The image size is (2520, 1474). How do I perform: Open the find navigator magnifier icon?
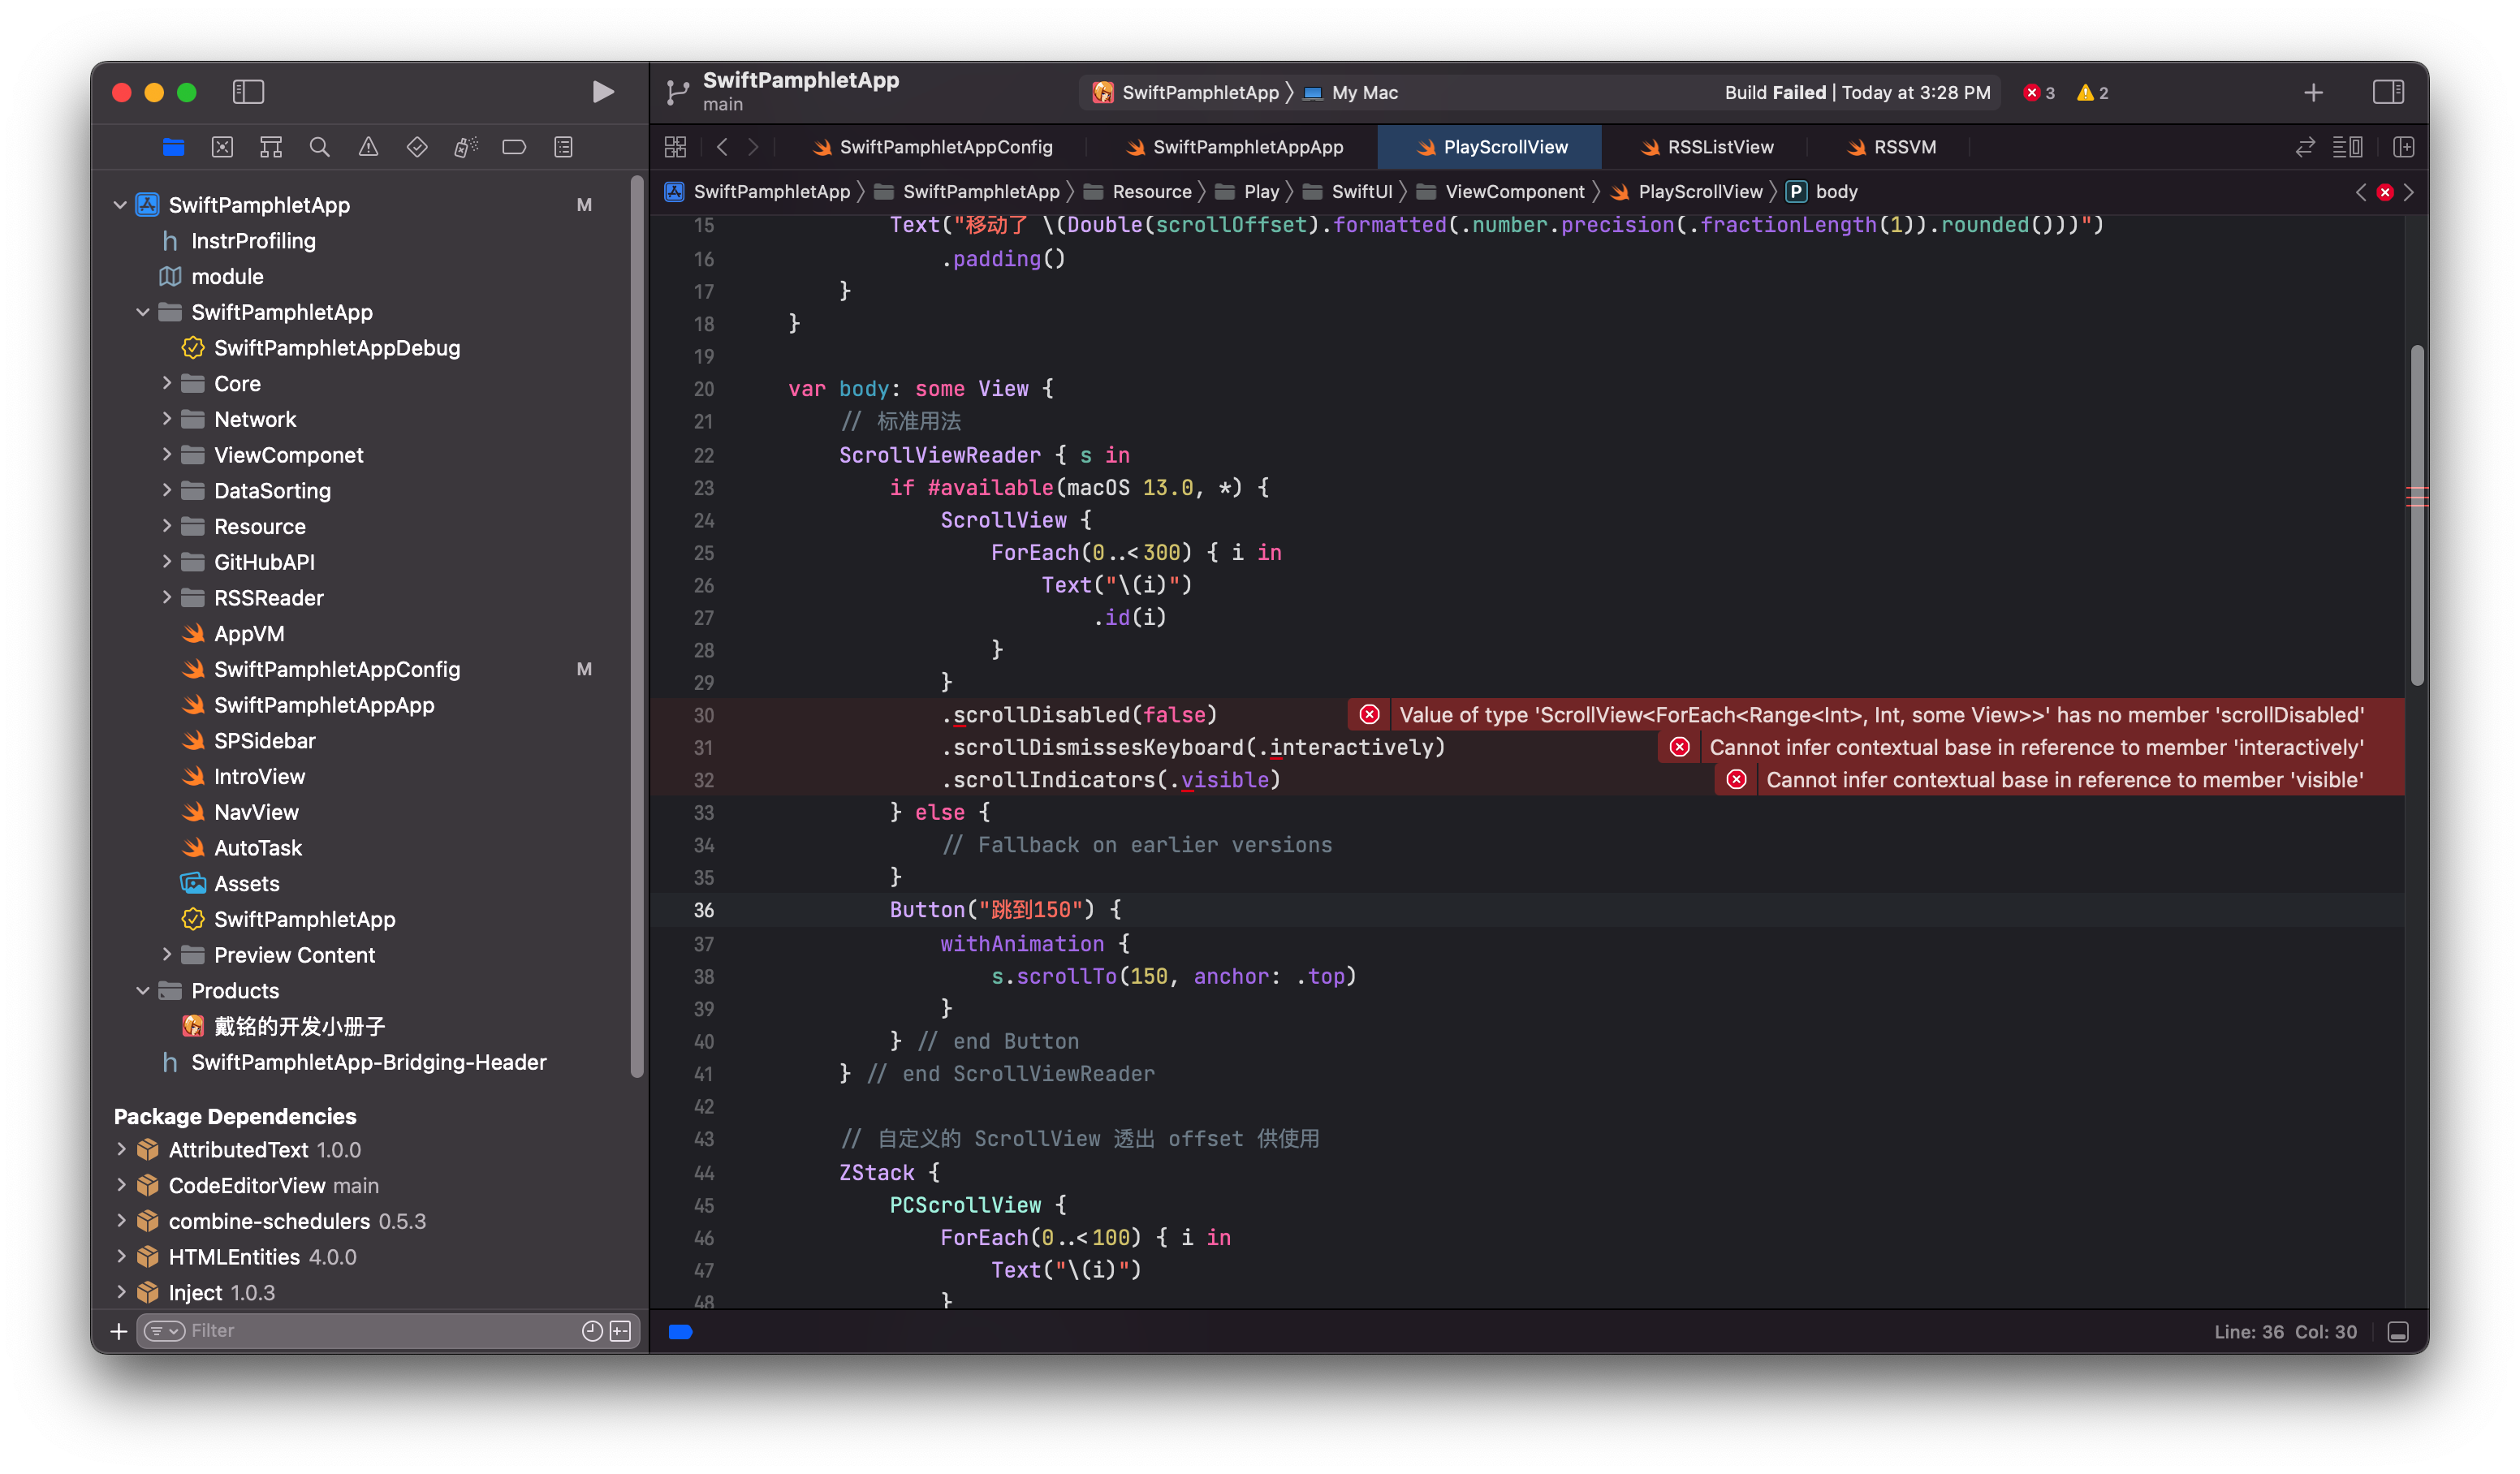[x=320, y=147]
